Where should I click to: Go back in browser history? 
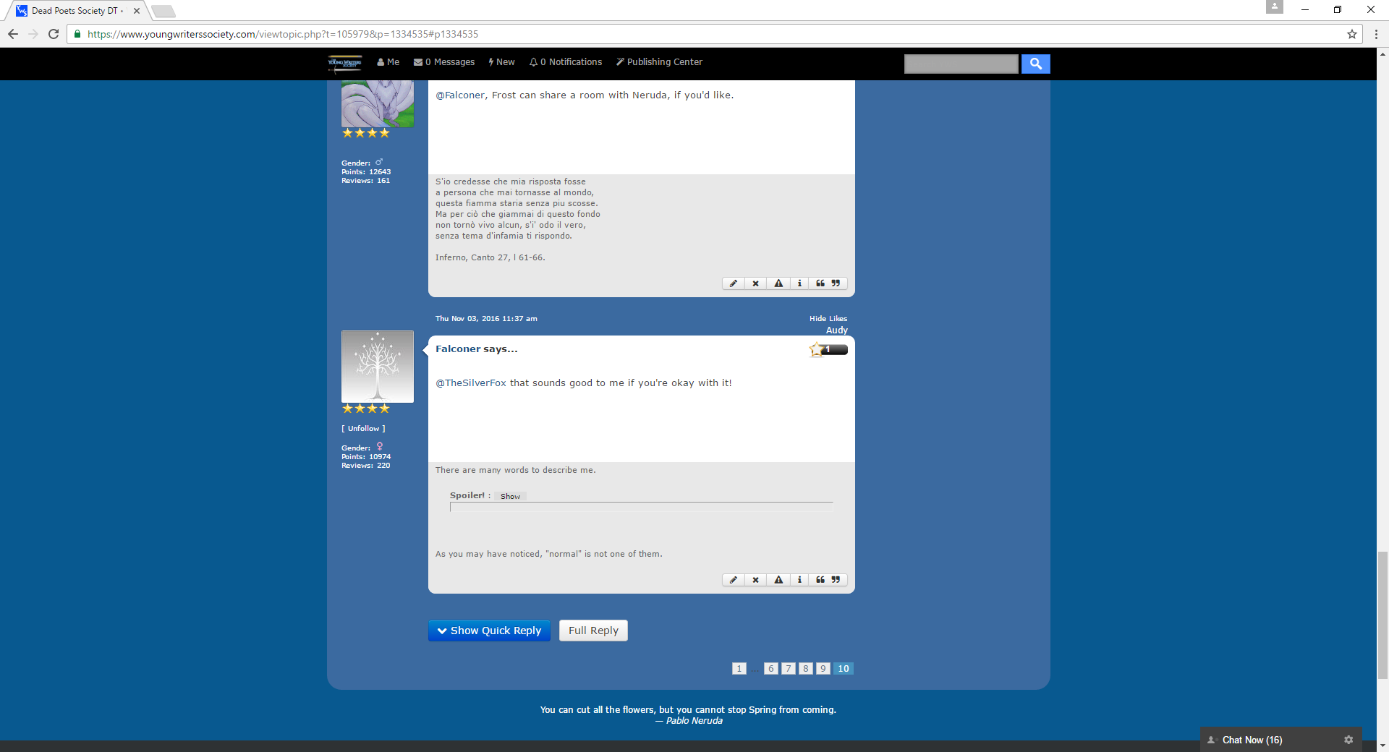click(x=12, y=34)
